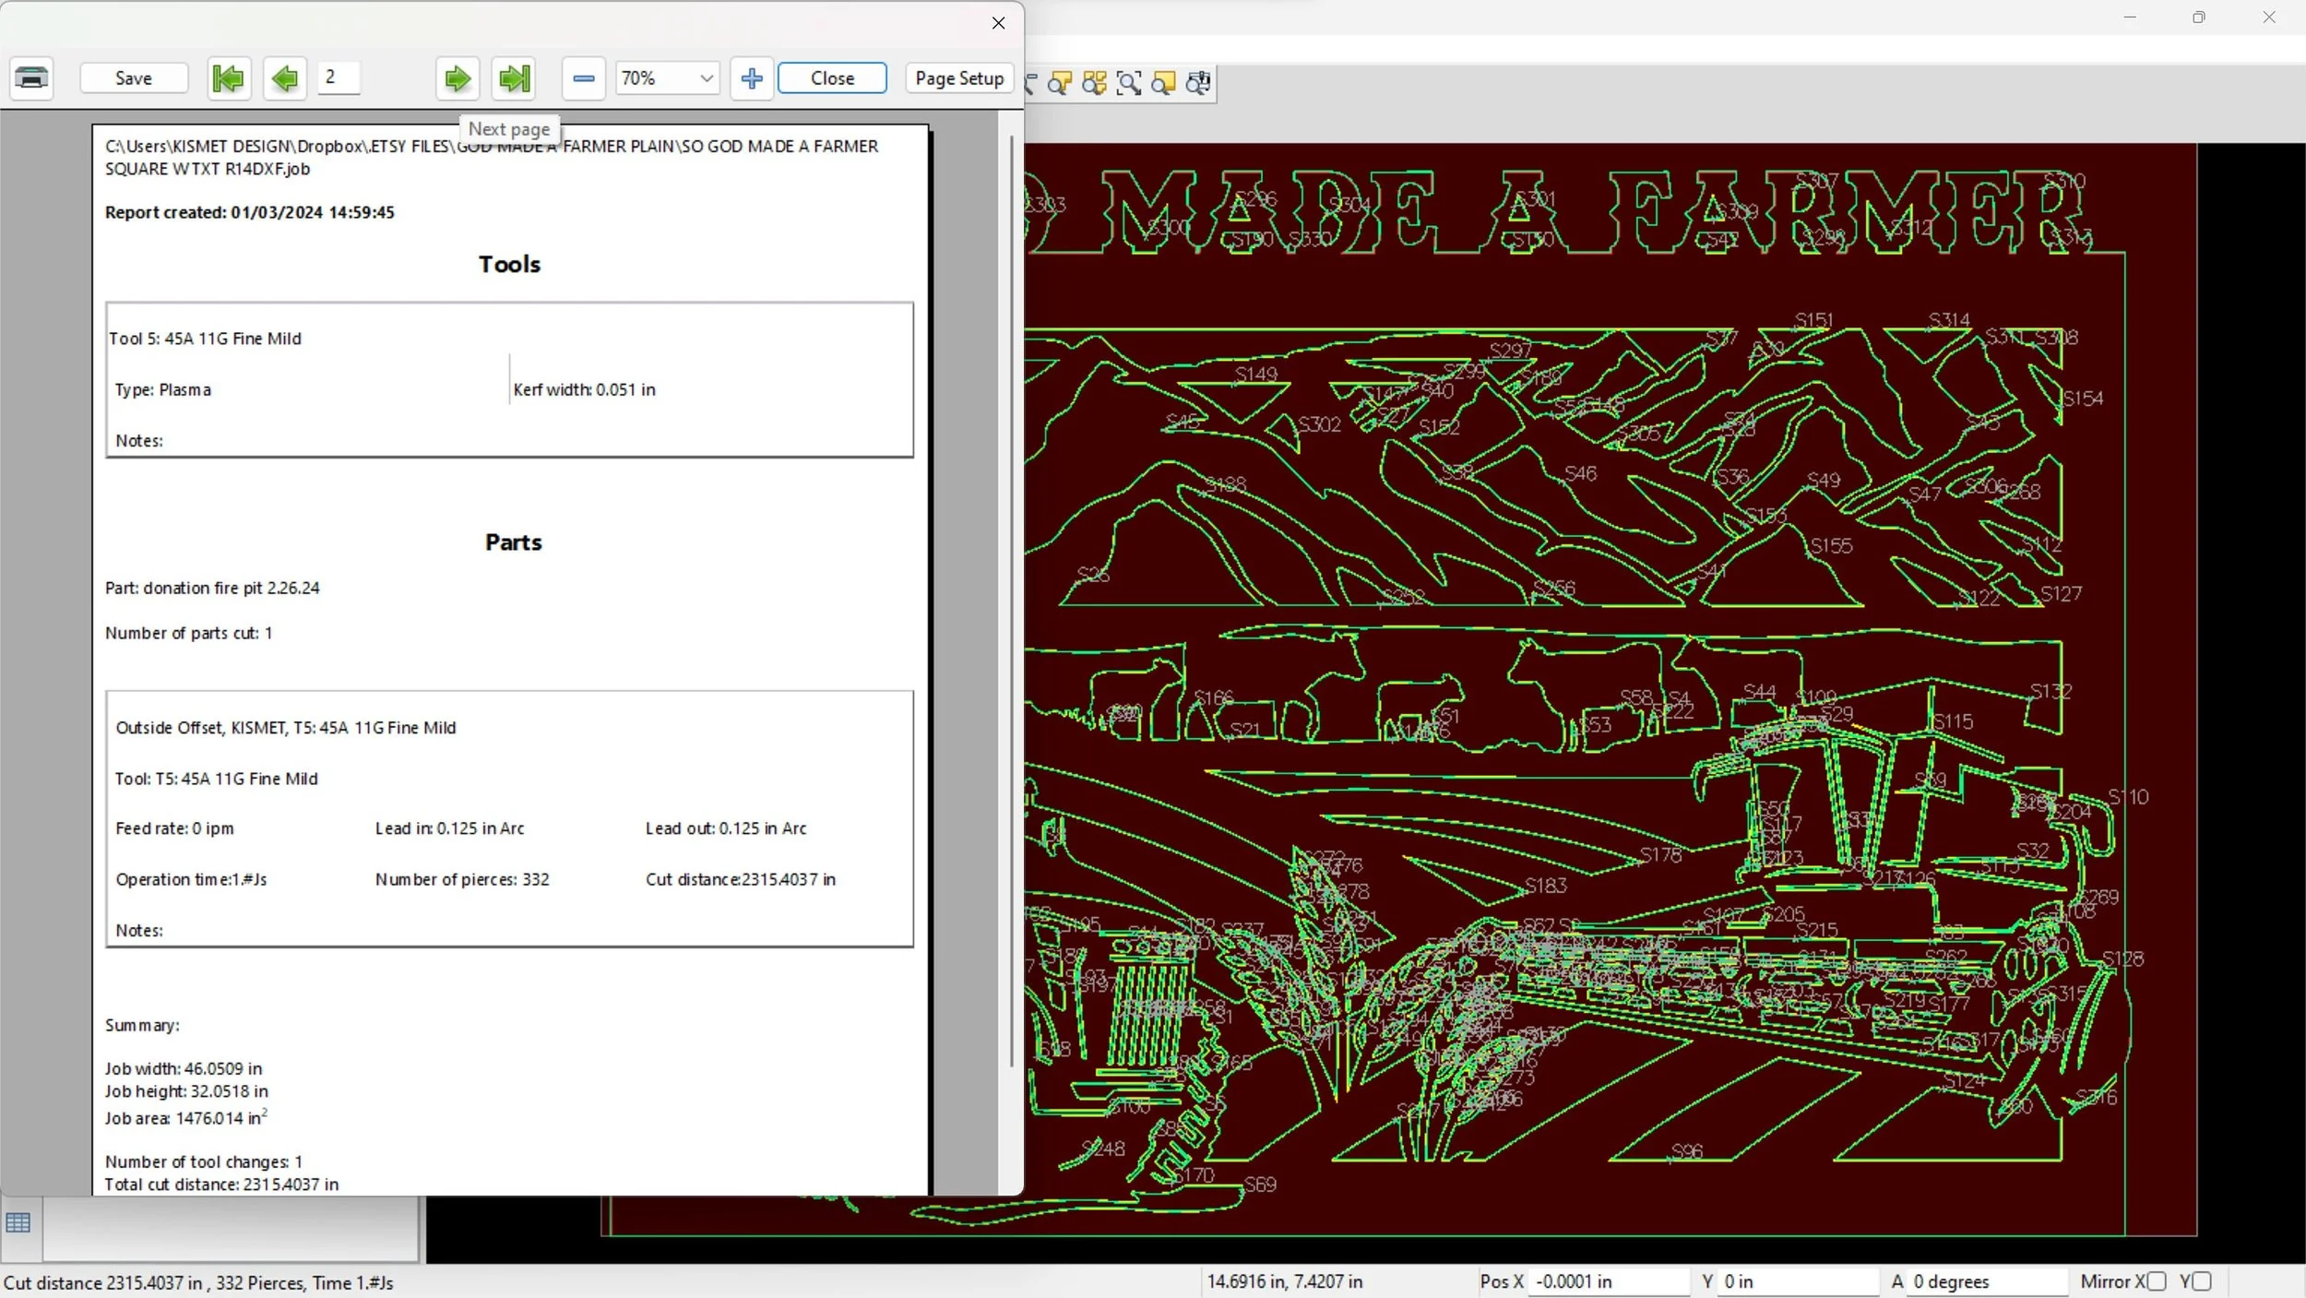The width and height of the screenshot is (2306, 1298).
Task: Click zoom to machine view icon
Action: [x=1198, y=84]
